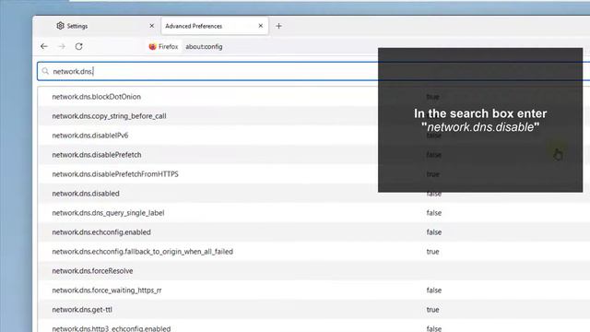Click true value of echconfig.fallback_to_origin row

[x=432, y=252]
